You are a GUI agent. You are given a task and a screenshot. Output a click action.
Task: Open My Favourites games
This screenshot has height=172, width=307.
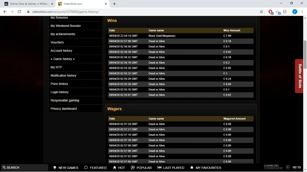point(206,167)
